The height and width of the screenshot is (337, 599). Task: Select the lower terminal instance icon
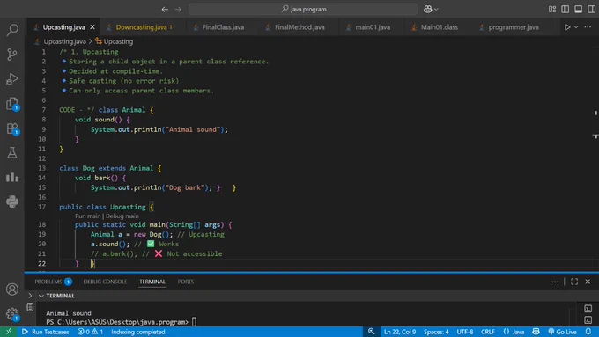click(588, 319)
